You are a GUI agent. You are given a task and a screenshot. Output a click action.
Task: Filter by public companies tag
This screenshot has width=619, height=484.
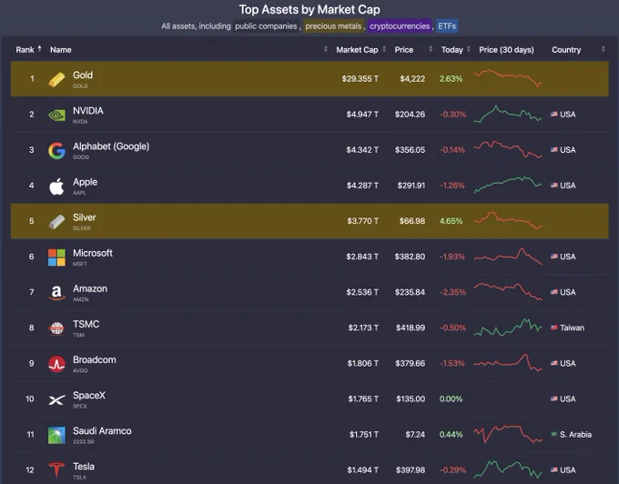click(266, 26)
